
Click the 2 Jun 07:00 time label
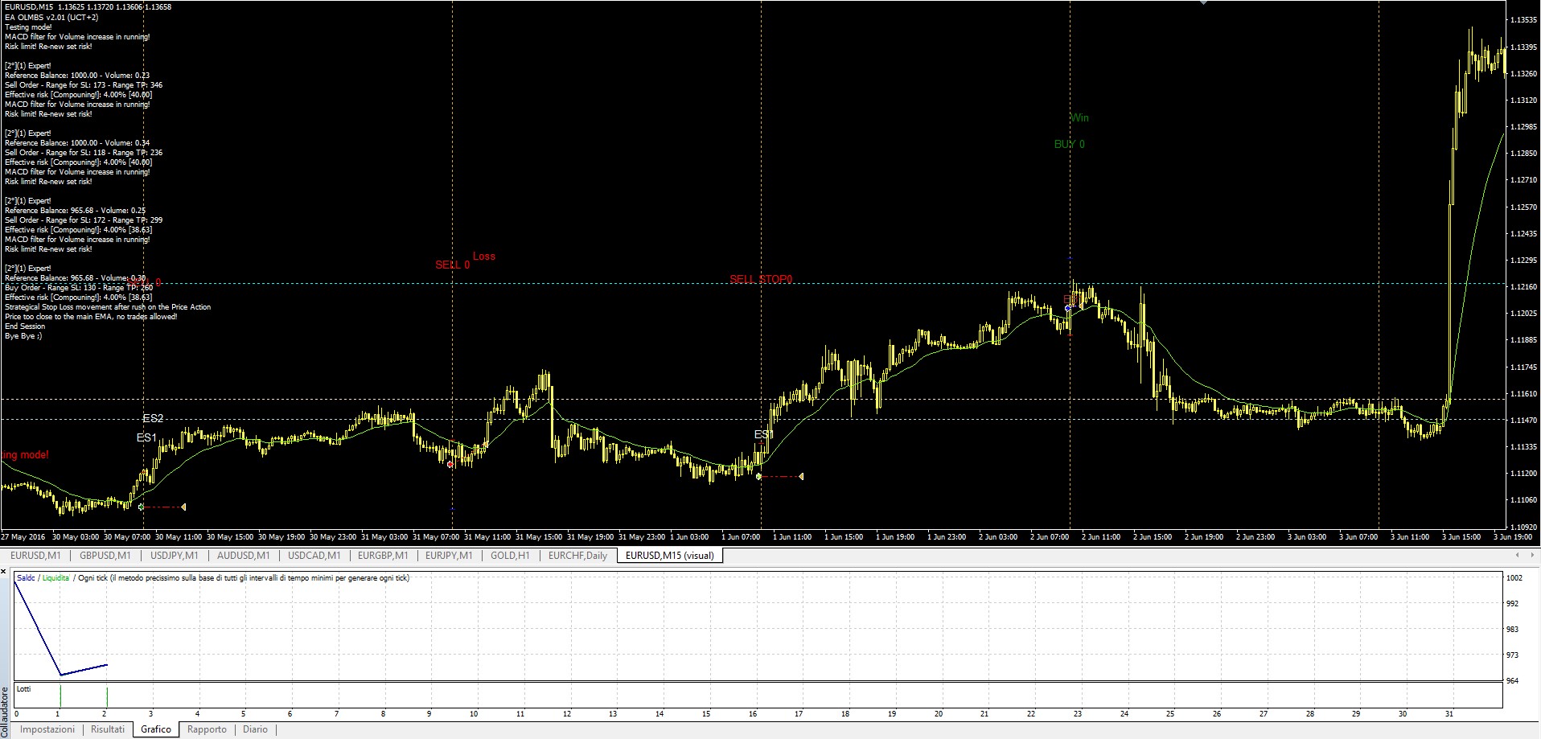(1050, 536)
